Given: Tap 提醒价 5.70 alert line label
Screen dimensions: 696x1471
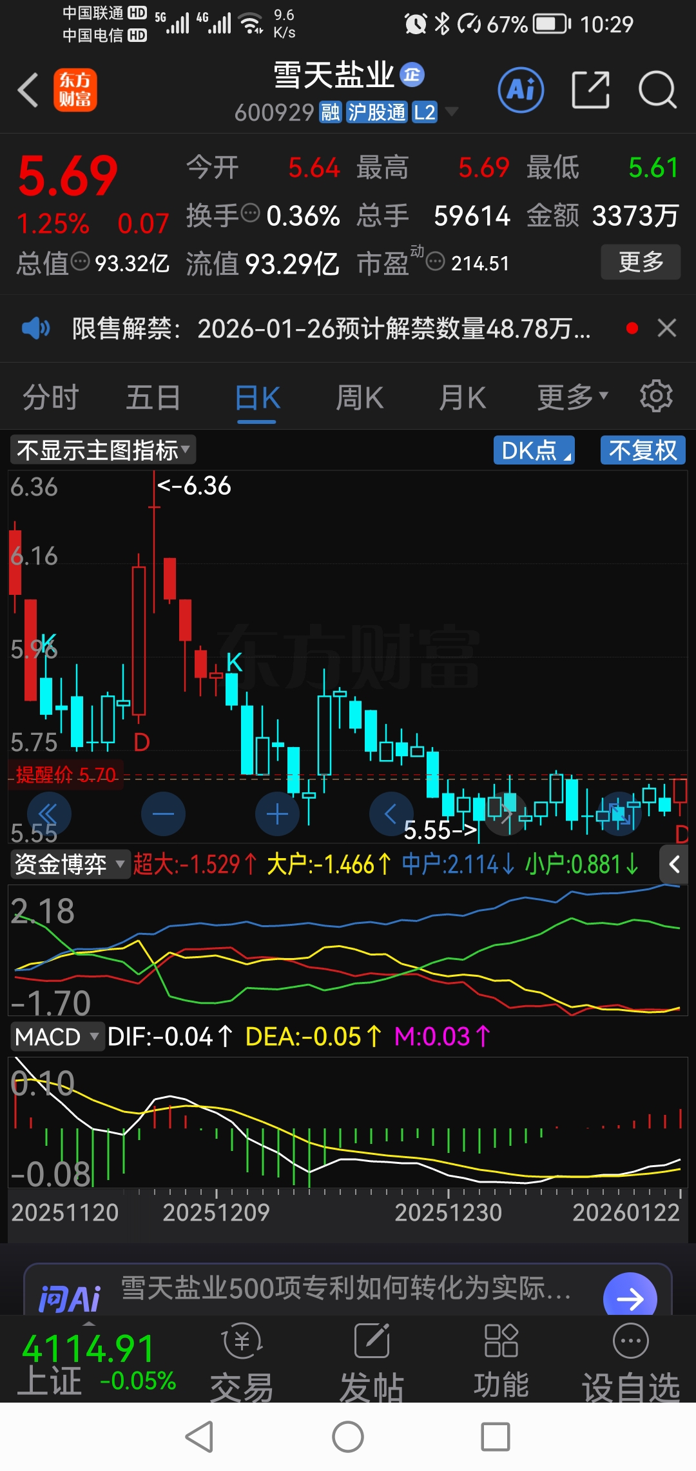Looking at the screenshot, I should pyautogui.click(x=66, y=774).
